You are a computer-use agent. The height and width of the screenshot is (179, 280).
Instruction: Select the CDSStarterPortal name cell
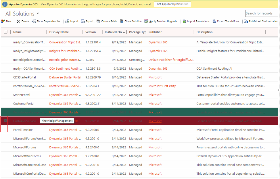(x=24, y=77)
